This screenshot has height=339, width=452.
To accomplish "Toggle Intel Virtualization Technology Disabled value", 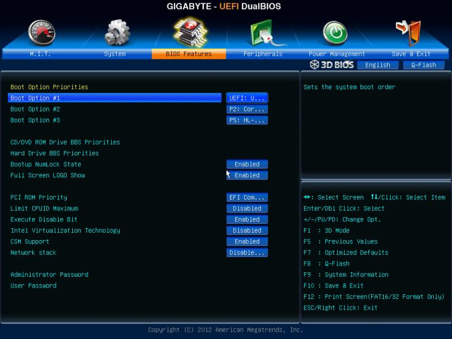I will coord(247,231).
